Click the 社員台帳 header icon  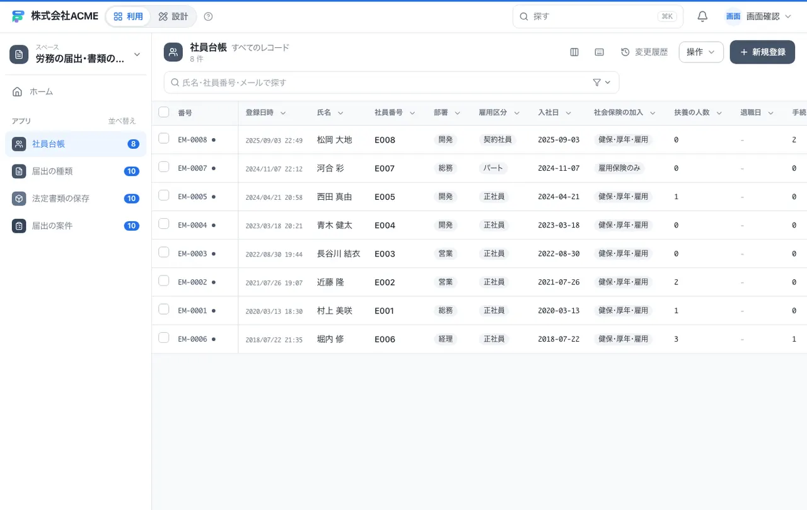(173, 52)
